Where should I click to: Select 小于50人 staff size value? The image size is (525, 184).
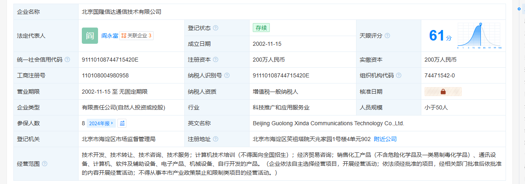(436, 107)
